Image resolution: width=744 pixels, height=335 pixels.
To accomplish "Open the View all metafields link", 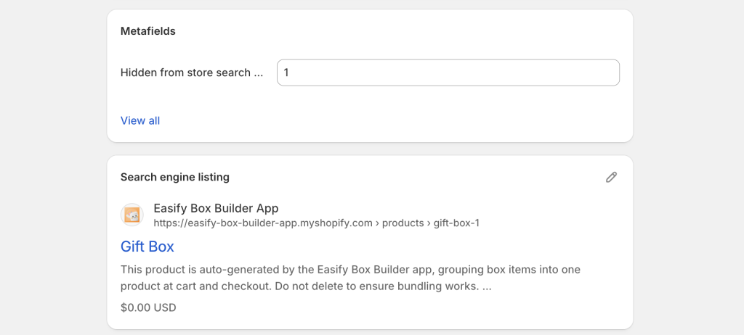I will (x=140, y=120).
